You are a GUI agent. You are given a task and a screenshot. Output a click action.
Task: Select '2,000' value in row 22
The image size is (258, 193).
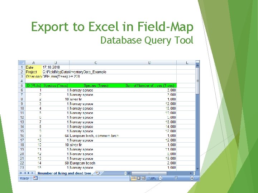tap(149, 163)
